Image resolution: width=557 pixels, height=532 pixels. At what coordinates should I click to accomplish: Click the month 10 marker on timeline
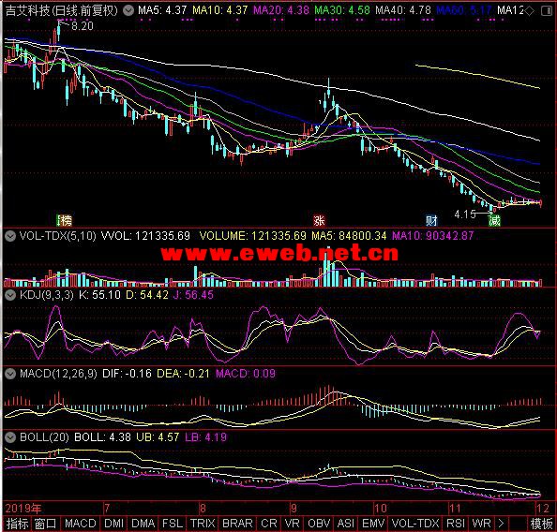coord(380,509)
